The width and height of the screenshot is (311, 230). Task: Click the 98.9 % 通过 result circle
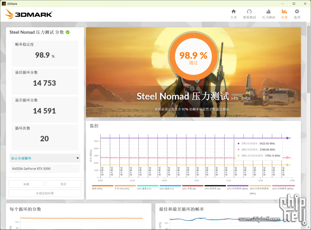click(193, 56)
